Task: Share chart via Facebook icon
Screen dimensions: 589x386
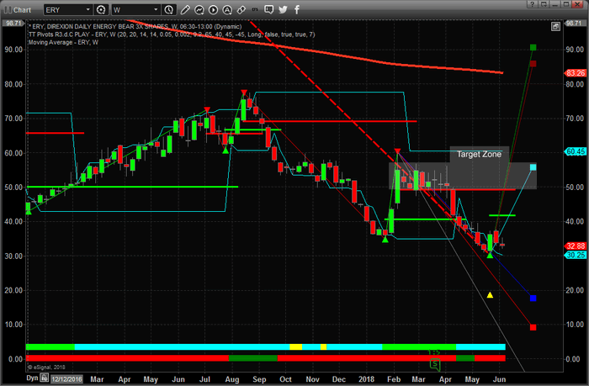Action: (x=297, y=10)
